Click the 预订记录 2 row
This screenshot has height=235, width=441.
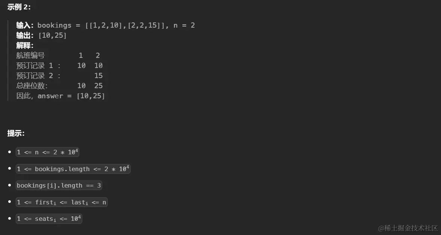click(59, 75)
